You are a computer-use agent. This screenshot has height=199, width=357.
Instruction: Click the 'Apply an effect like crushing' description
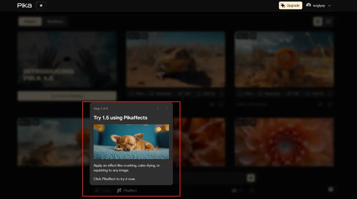(127, 168)
